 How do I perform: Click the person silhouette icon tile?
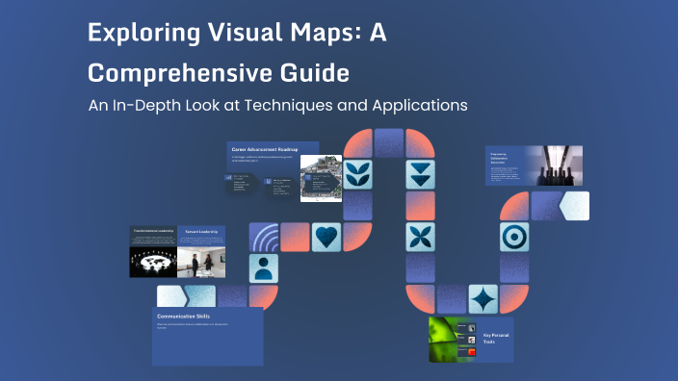[264, 268]
